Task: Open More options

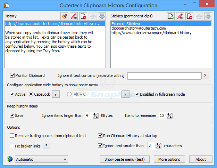Action: 169,159
